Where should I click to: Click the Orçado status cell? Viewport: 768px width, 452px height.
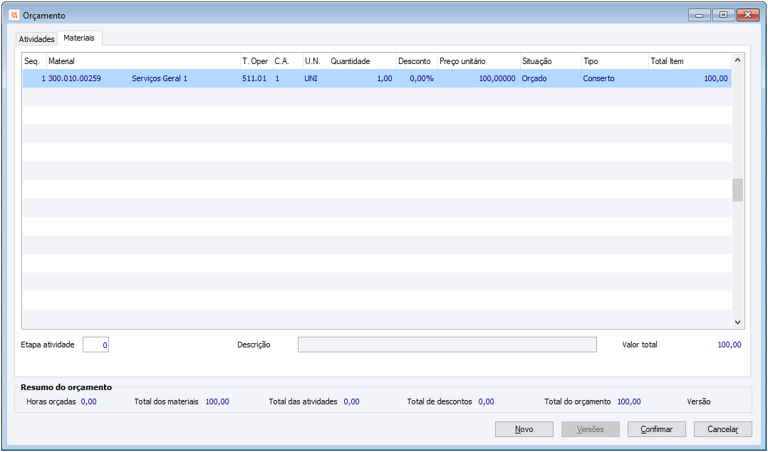pos(534,78)
